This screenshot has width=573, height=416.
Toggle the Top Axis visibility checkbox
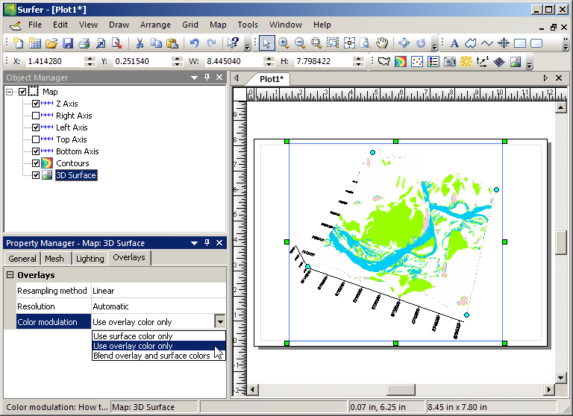pos(36,139)
